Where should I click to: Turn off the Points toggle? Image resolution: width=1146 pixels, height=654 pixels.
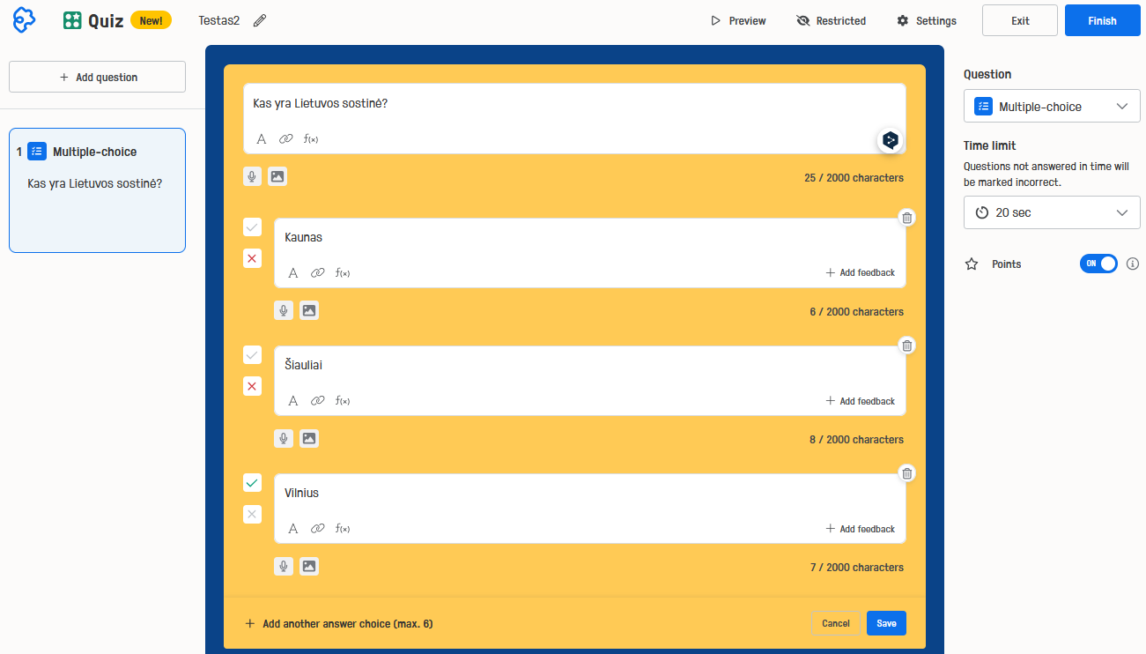[1098, 264]
